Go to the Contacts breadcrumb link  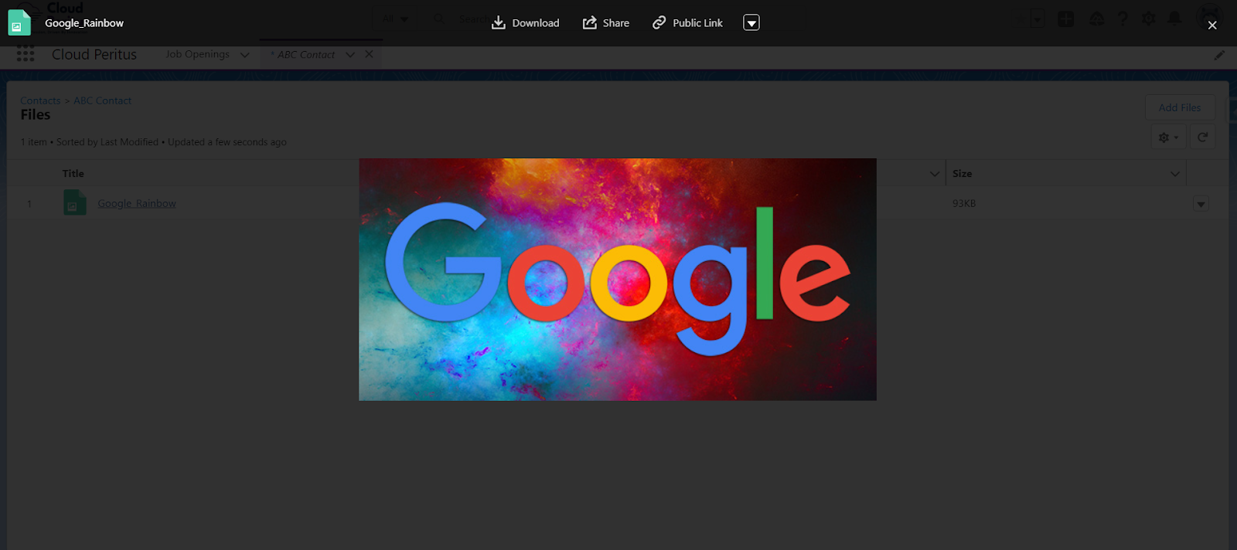pyautogui.click(x=40, y=100)
